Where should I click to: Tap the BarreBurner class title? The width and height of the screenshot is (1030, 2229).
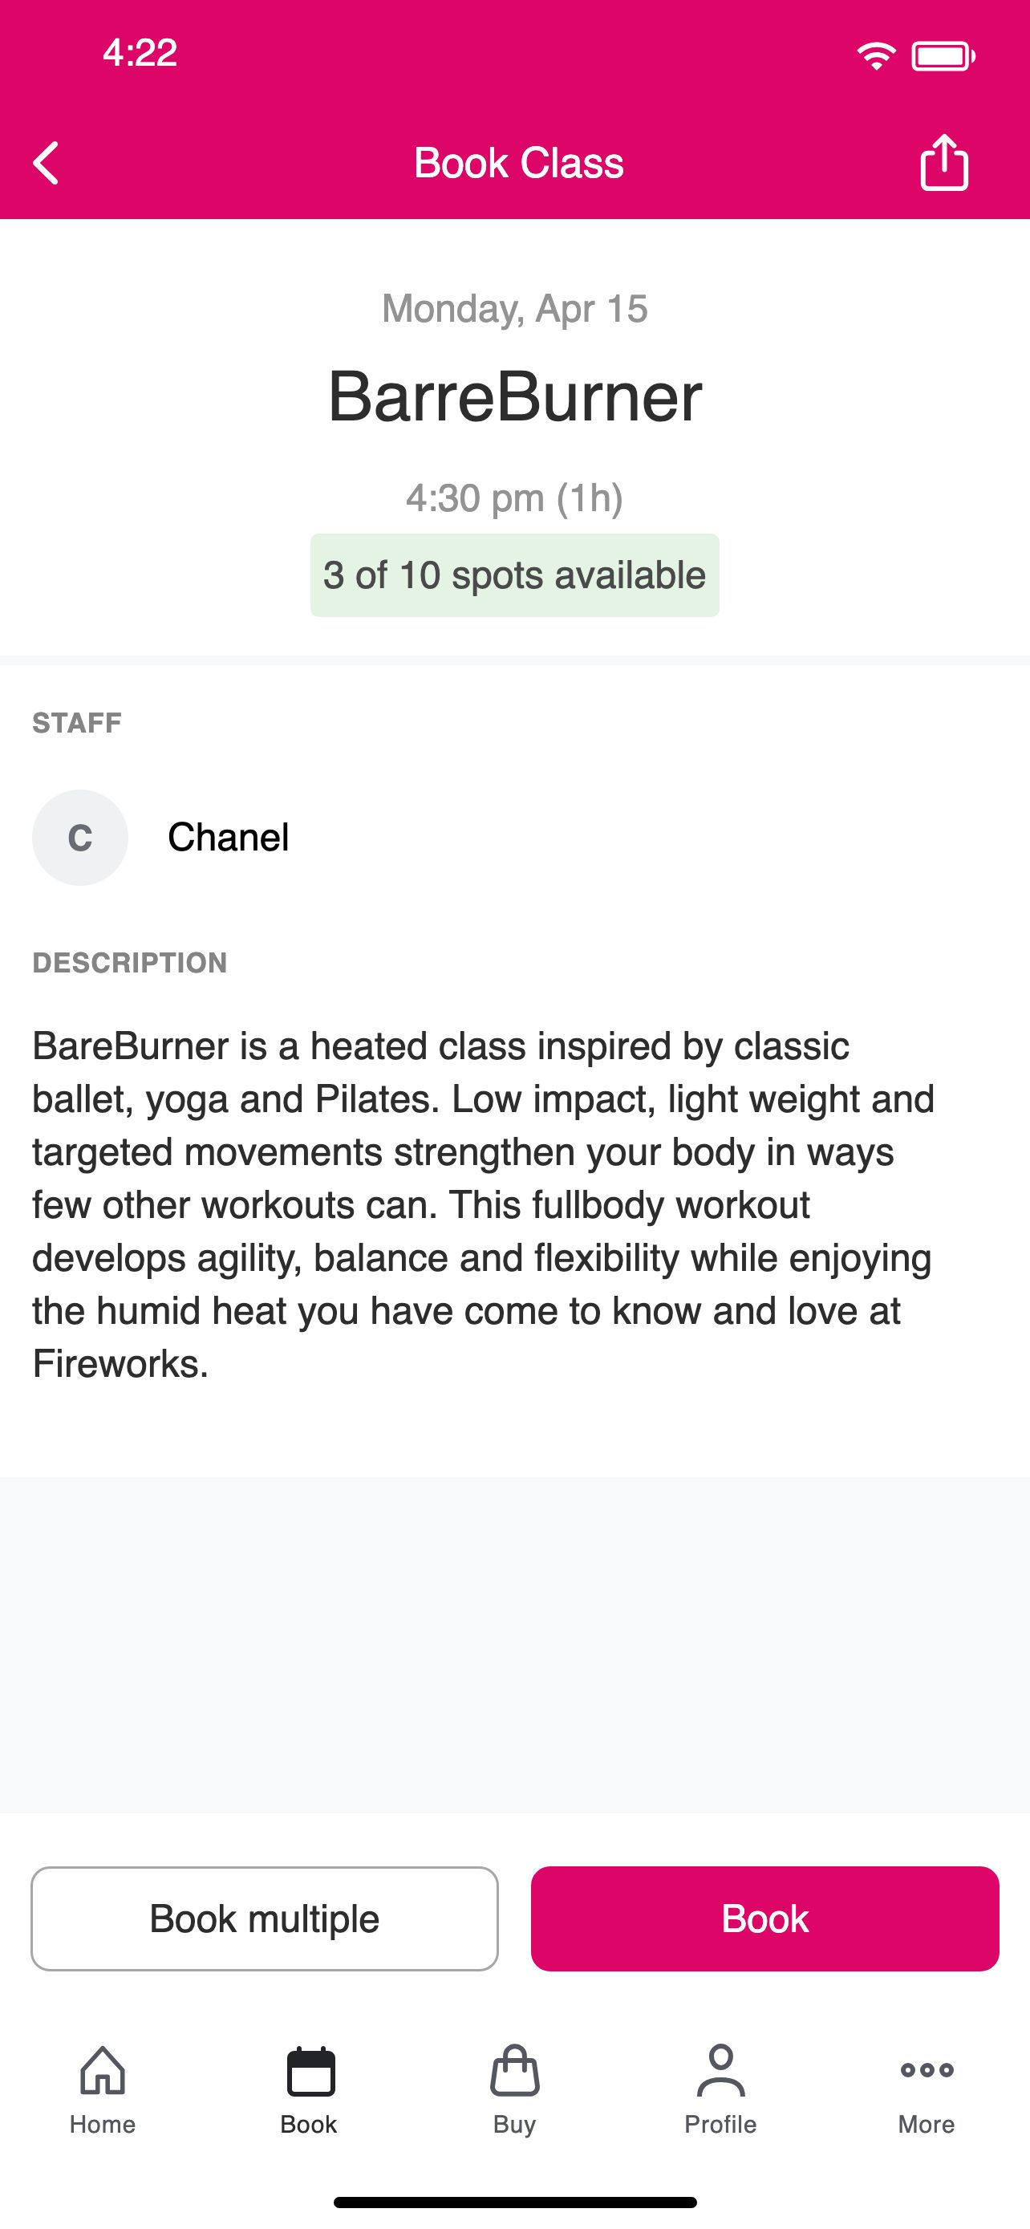tap(514, 397)
